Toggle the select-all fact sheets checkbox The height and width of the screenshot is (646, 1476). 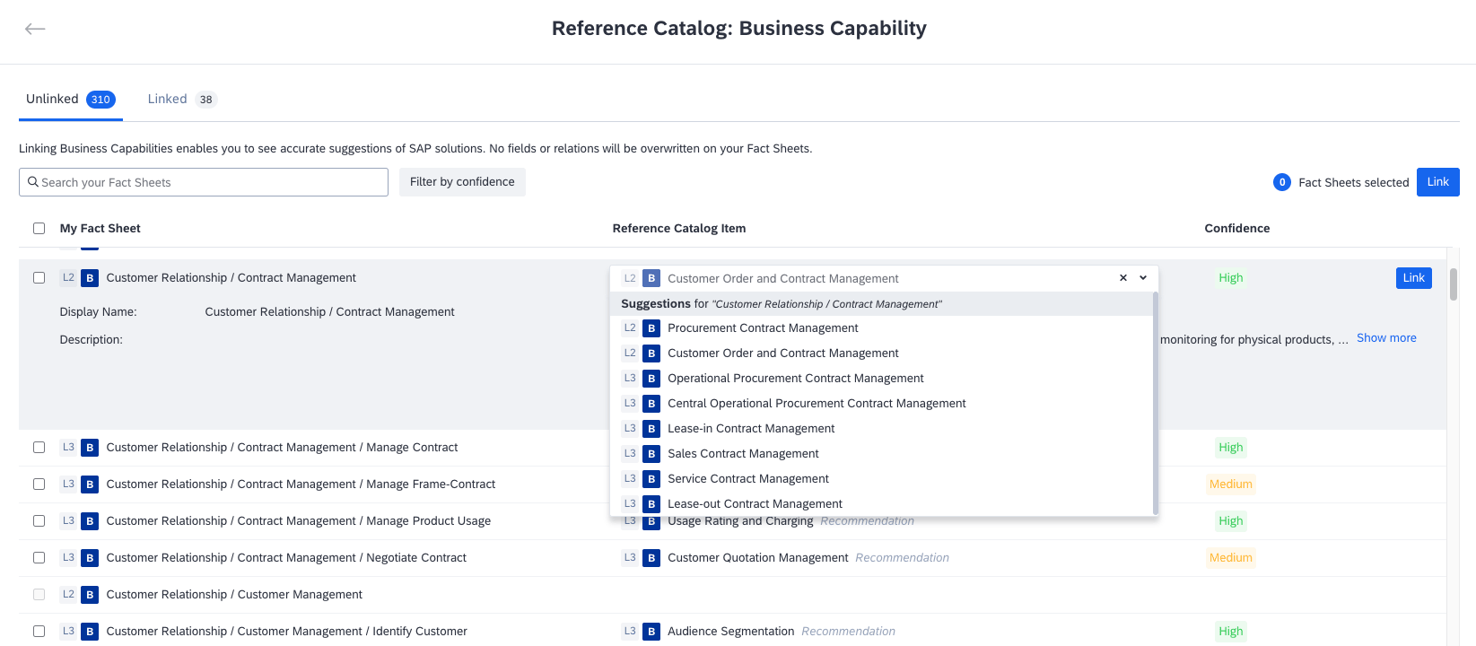[39, 229]
